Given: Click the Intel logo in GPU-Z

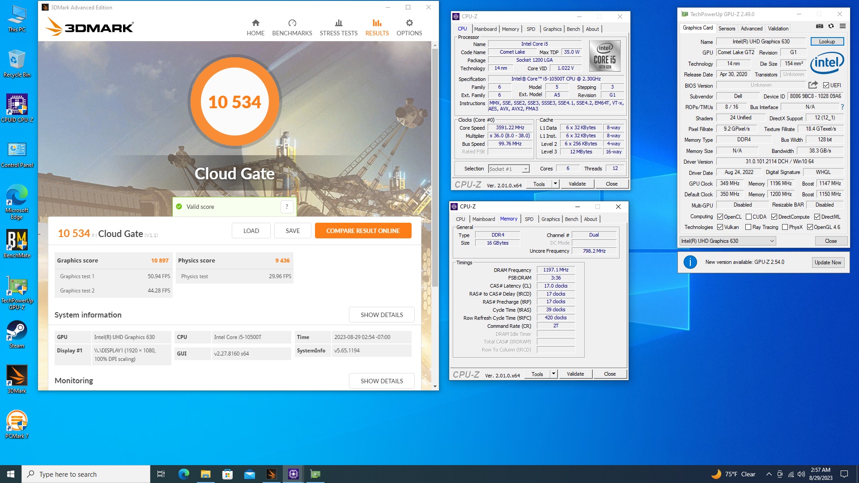Looking at the screenshot, I should pyautogui.click(x=827, y=63).
